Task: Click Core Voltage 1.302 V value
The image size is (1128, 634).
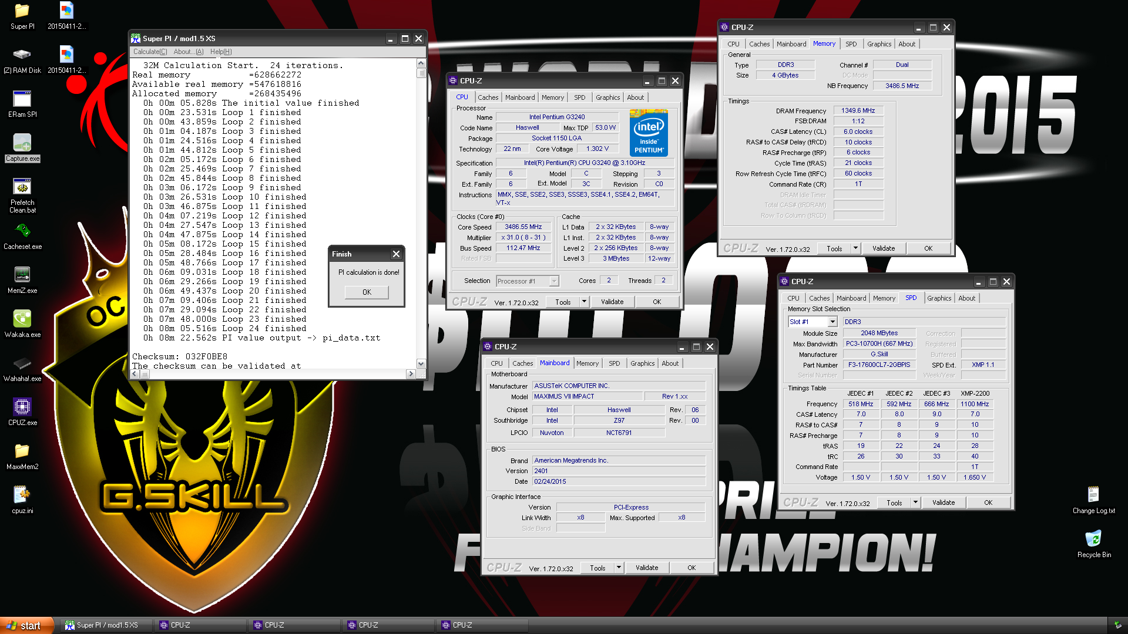Action: (x=597, y=149)
